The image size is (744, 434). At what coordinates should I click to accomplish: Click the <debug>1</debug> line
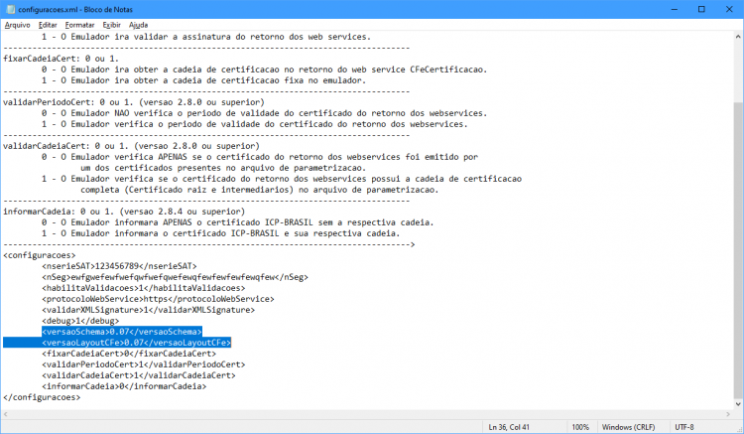[x=80, y=321]
